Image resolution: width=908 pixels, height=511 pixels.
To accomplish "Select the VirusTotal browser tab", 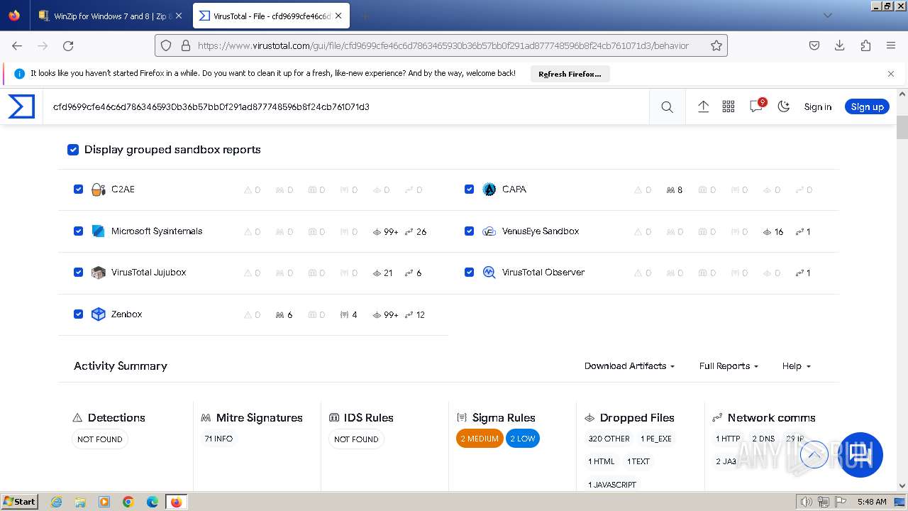I will click(x=272, y=16).
